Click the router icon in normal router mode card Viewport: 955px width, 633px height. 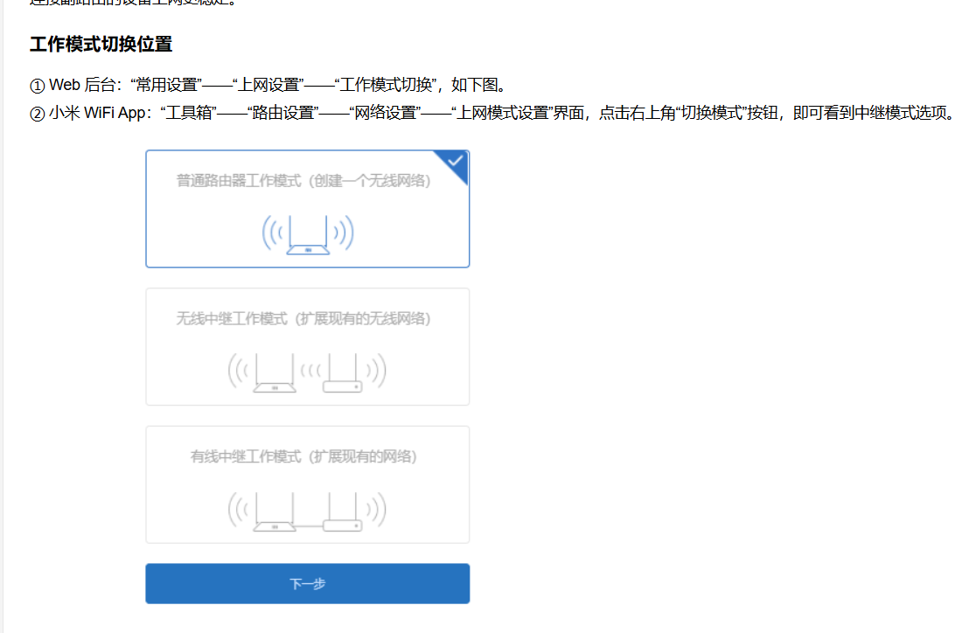[307, 232]
